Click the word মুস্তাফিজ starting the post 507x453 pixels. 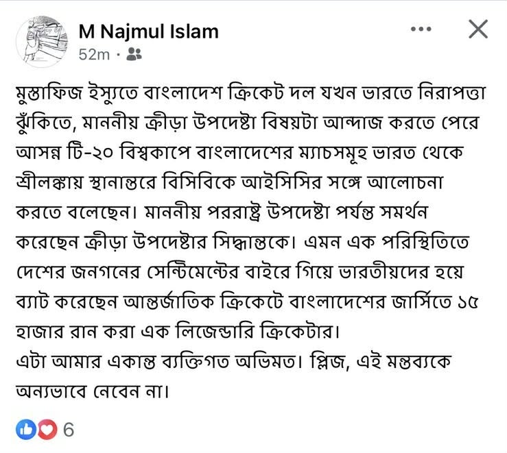(53, 95)
